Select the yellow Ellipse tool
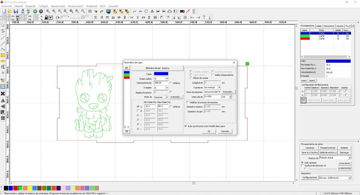 [3, 61]
